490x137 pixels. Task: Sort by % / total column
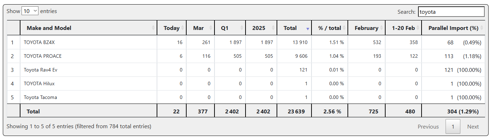330,28
